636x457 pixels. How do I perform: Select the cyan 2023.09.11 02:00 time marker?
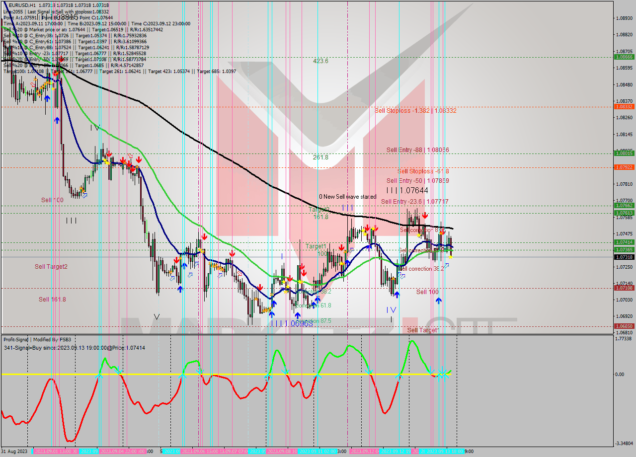coord(318,452)
